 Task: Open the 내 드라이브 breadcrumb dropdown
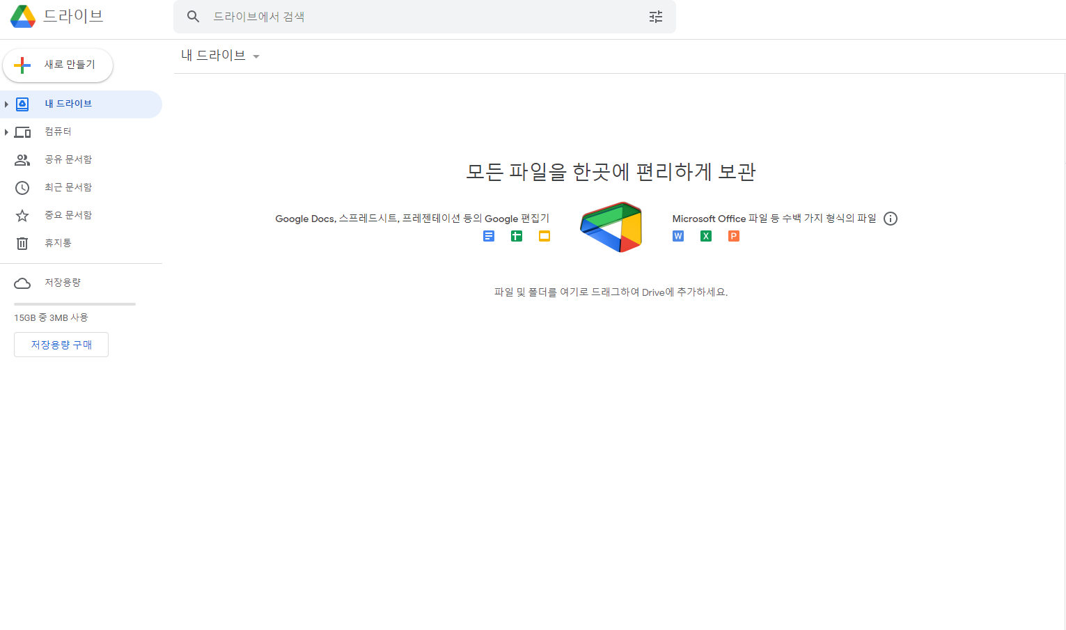point(220,56)
